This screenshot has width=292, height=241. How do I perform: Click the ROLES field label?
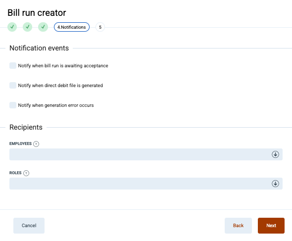point(15,173)
